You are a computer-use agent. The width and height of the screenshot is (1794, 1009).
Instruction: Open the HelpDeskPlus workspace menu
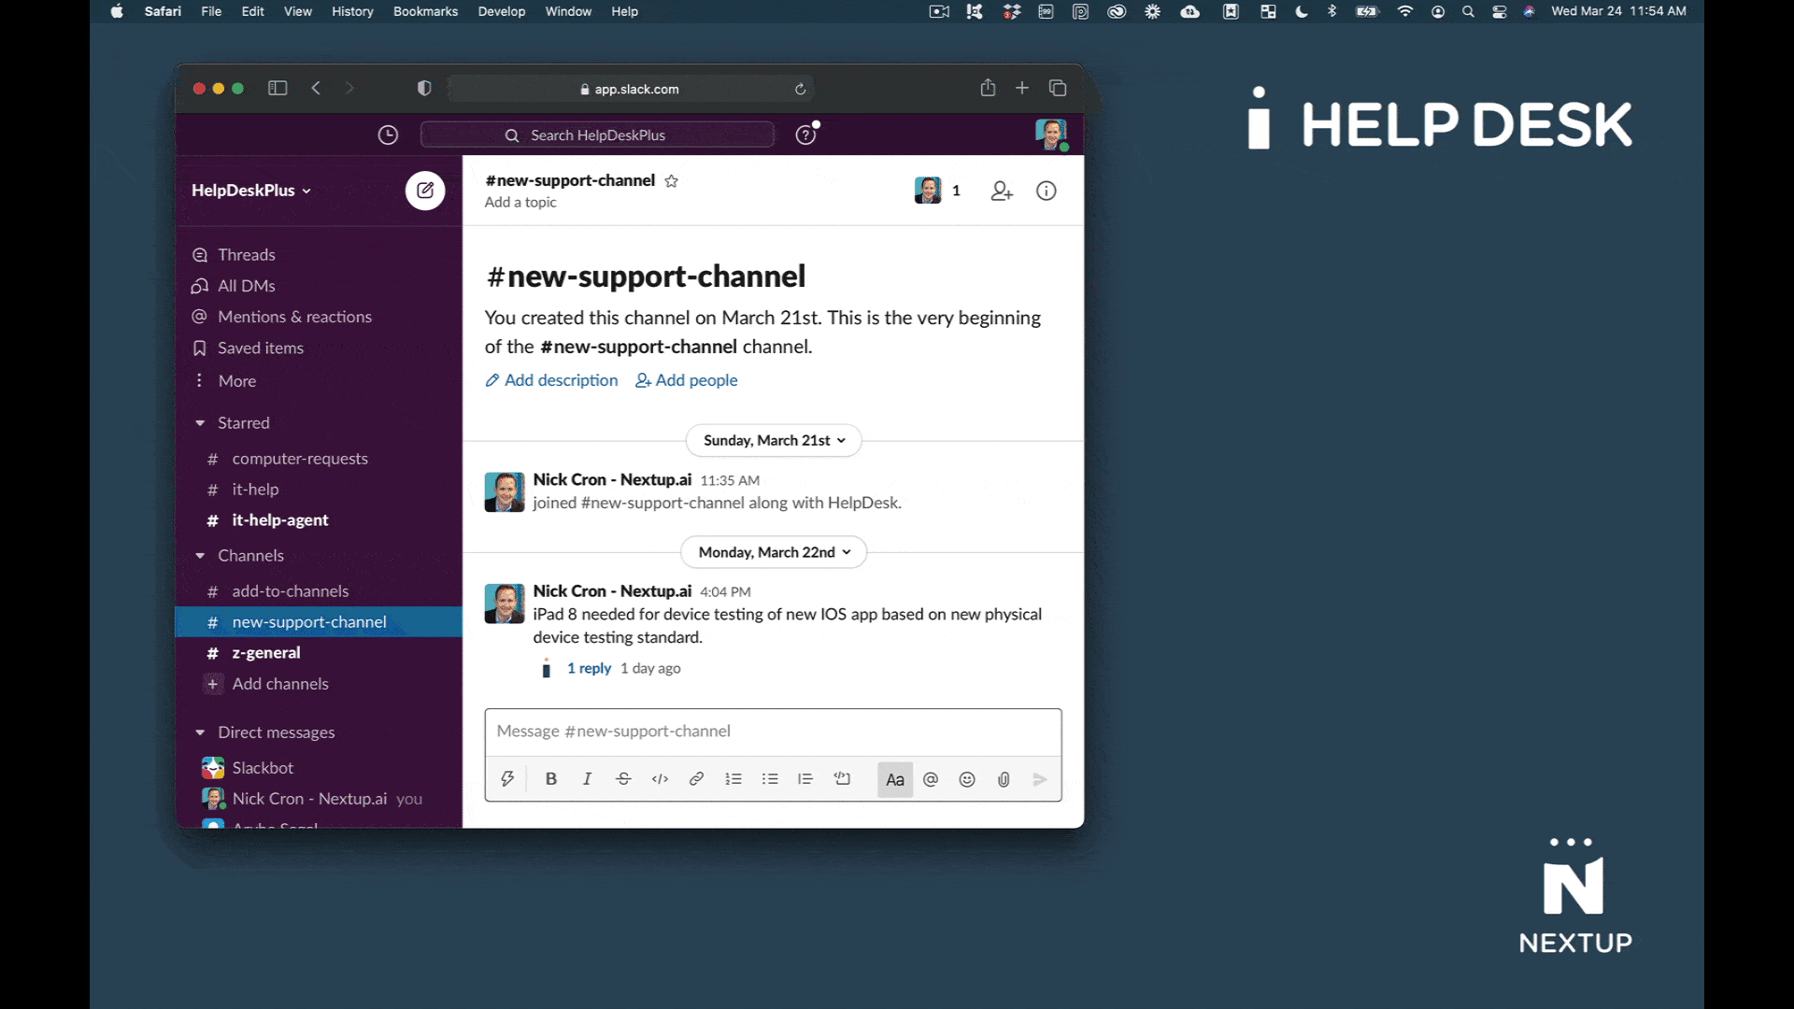251,191
